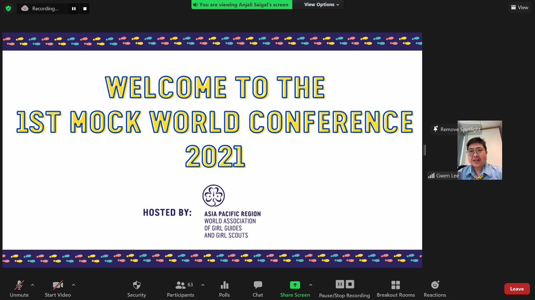Viewport: 535px width, 300px height.
Task: Click the 'Recording...' status text
Action: point(45,8)
